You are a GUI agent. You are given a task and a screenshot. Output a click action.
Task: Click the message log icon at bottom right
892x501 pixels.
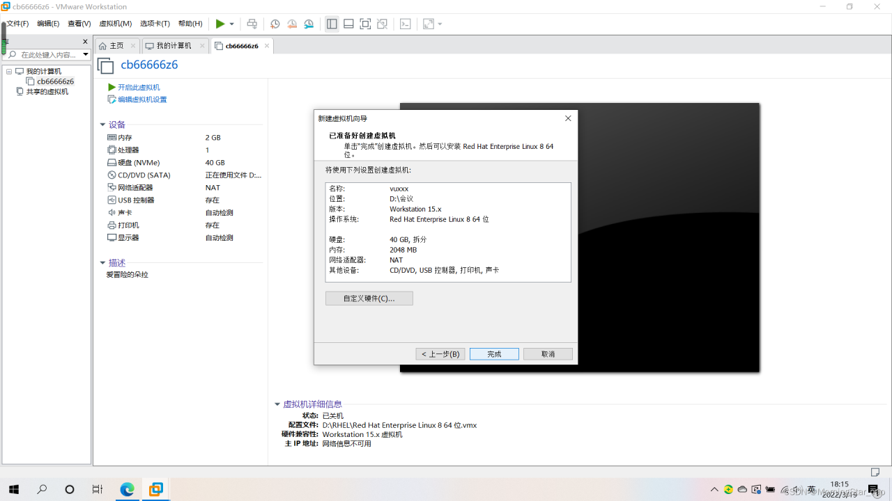876,472
